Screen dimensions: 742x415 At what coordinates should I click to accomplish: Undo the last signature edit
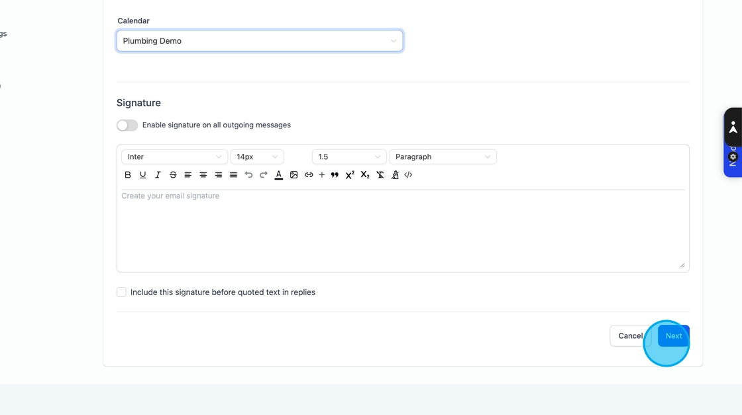[x=248, y=175]
